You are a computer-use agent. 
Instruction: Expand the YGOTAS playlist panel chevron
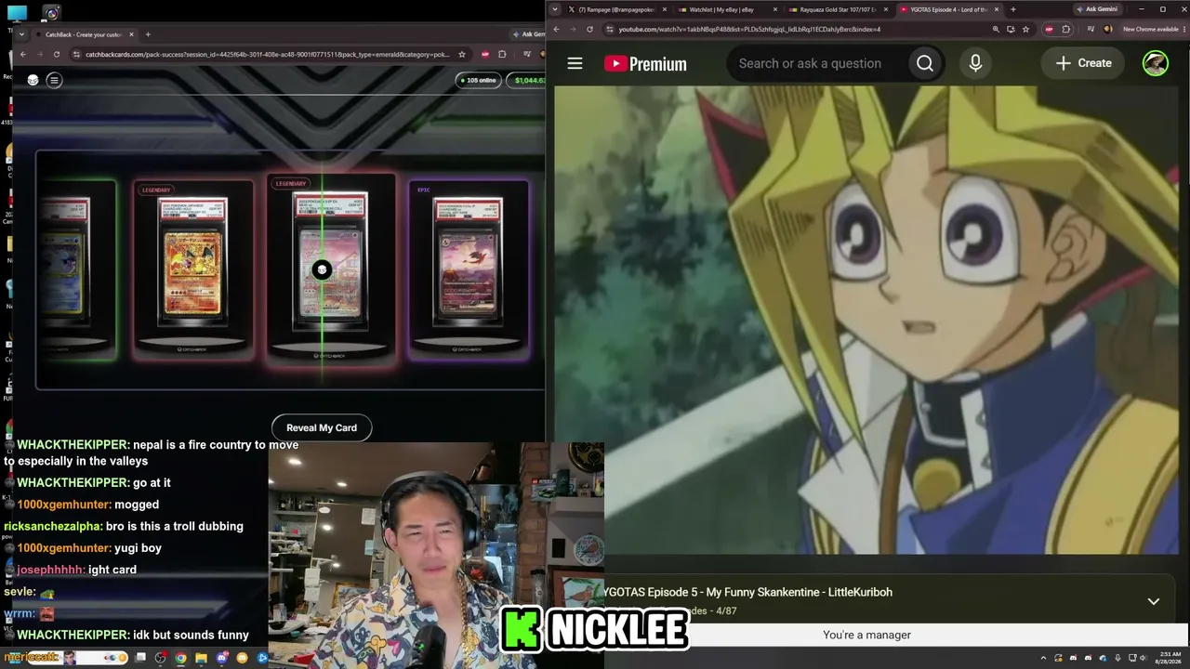tap(1153, 601)
